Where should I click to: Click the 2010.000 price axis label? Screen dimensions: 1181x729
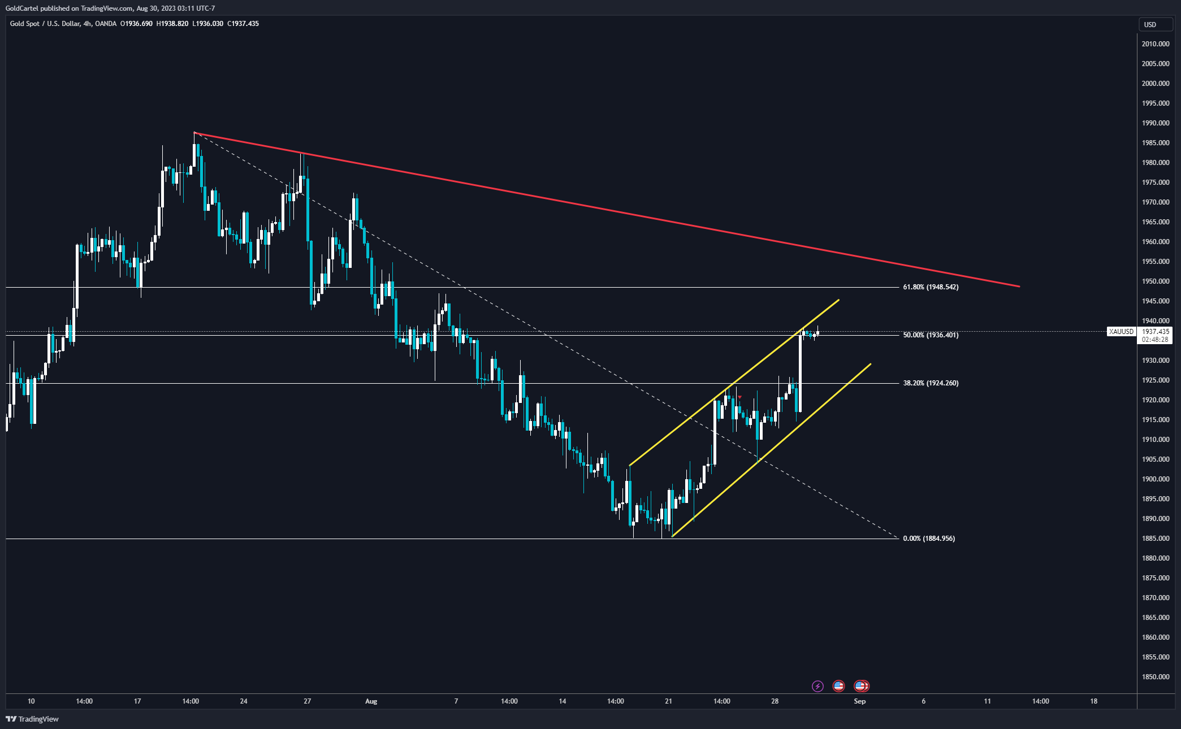pyautogui.click(x=1156, y=44)
